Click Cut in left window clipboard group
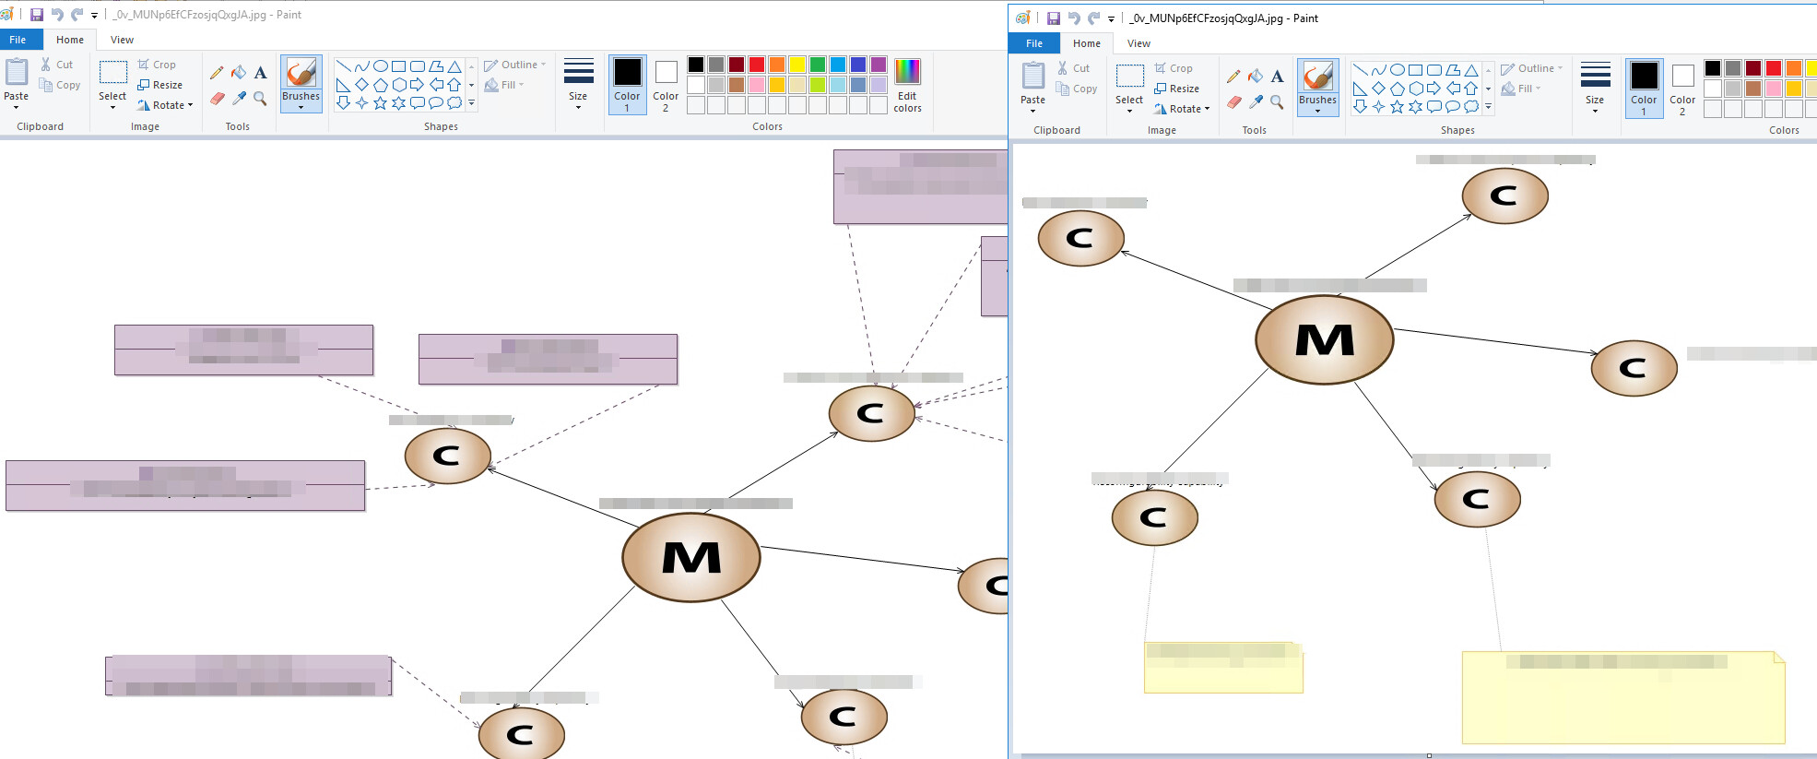Image resolution: width=1817 pixels, height=759 pixels. (56, 65)
